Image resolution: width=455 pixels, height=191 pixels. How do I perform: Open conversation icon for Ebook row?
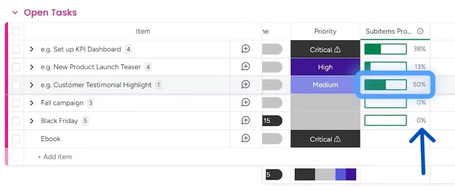click(x=245, y=138)
